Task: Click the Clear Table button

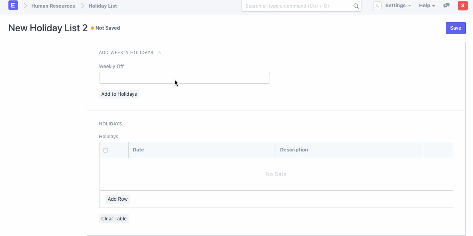Action: coord(114,219)
